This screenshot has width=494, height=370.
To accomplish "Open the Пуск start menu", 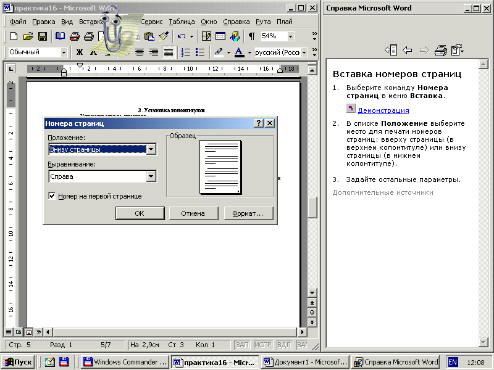I will pos(18,362).
